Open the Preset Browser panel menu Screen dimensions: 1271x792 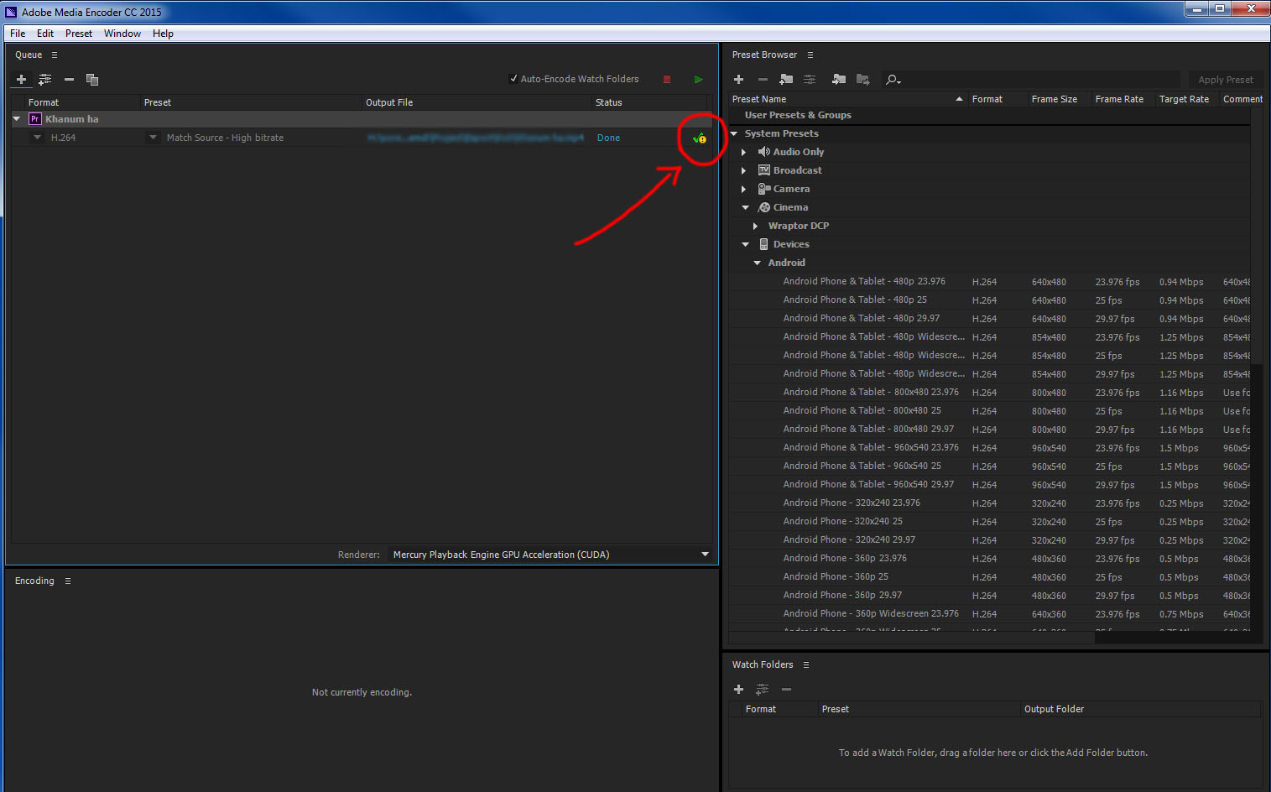[810, 55]
